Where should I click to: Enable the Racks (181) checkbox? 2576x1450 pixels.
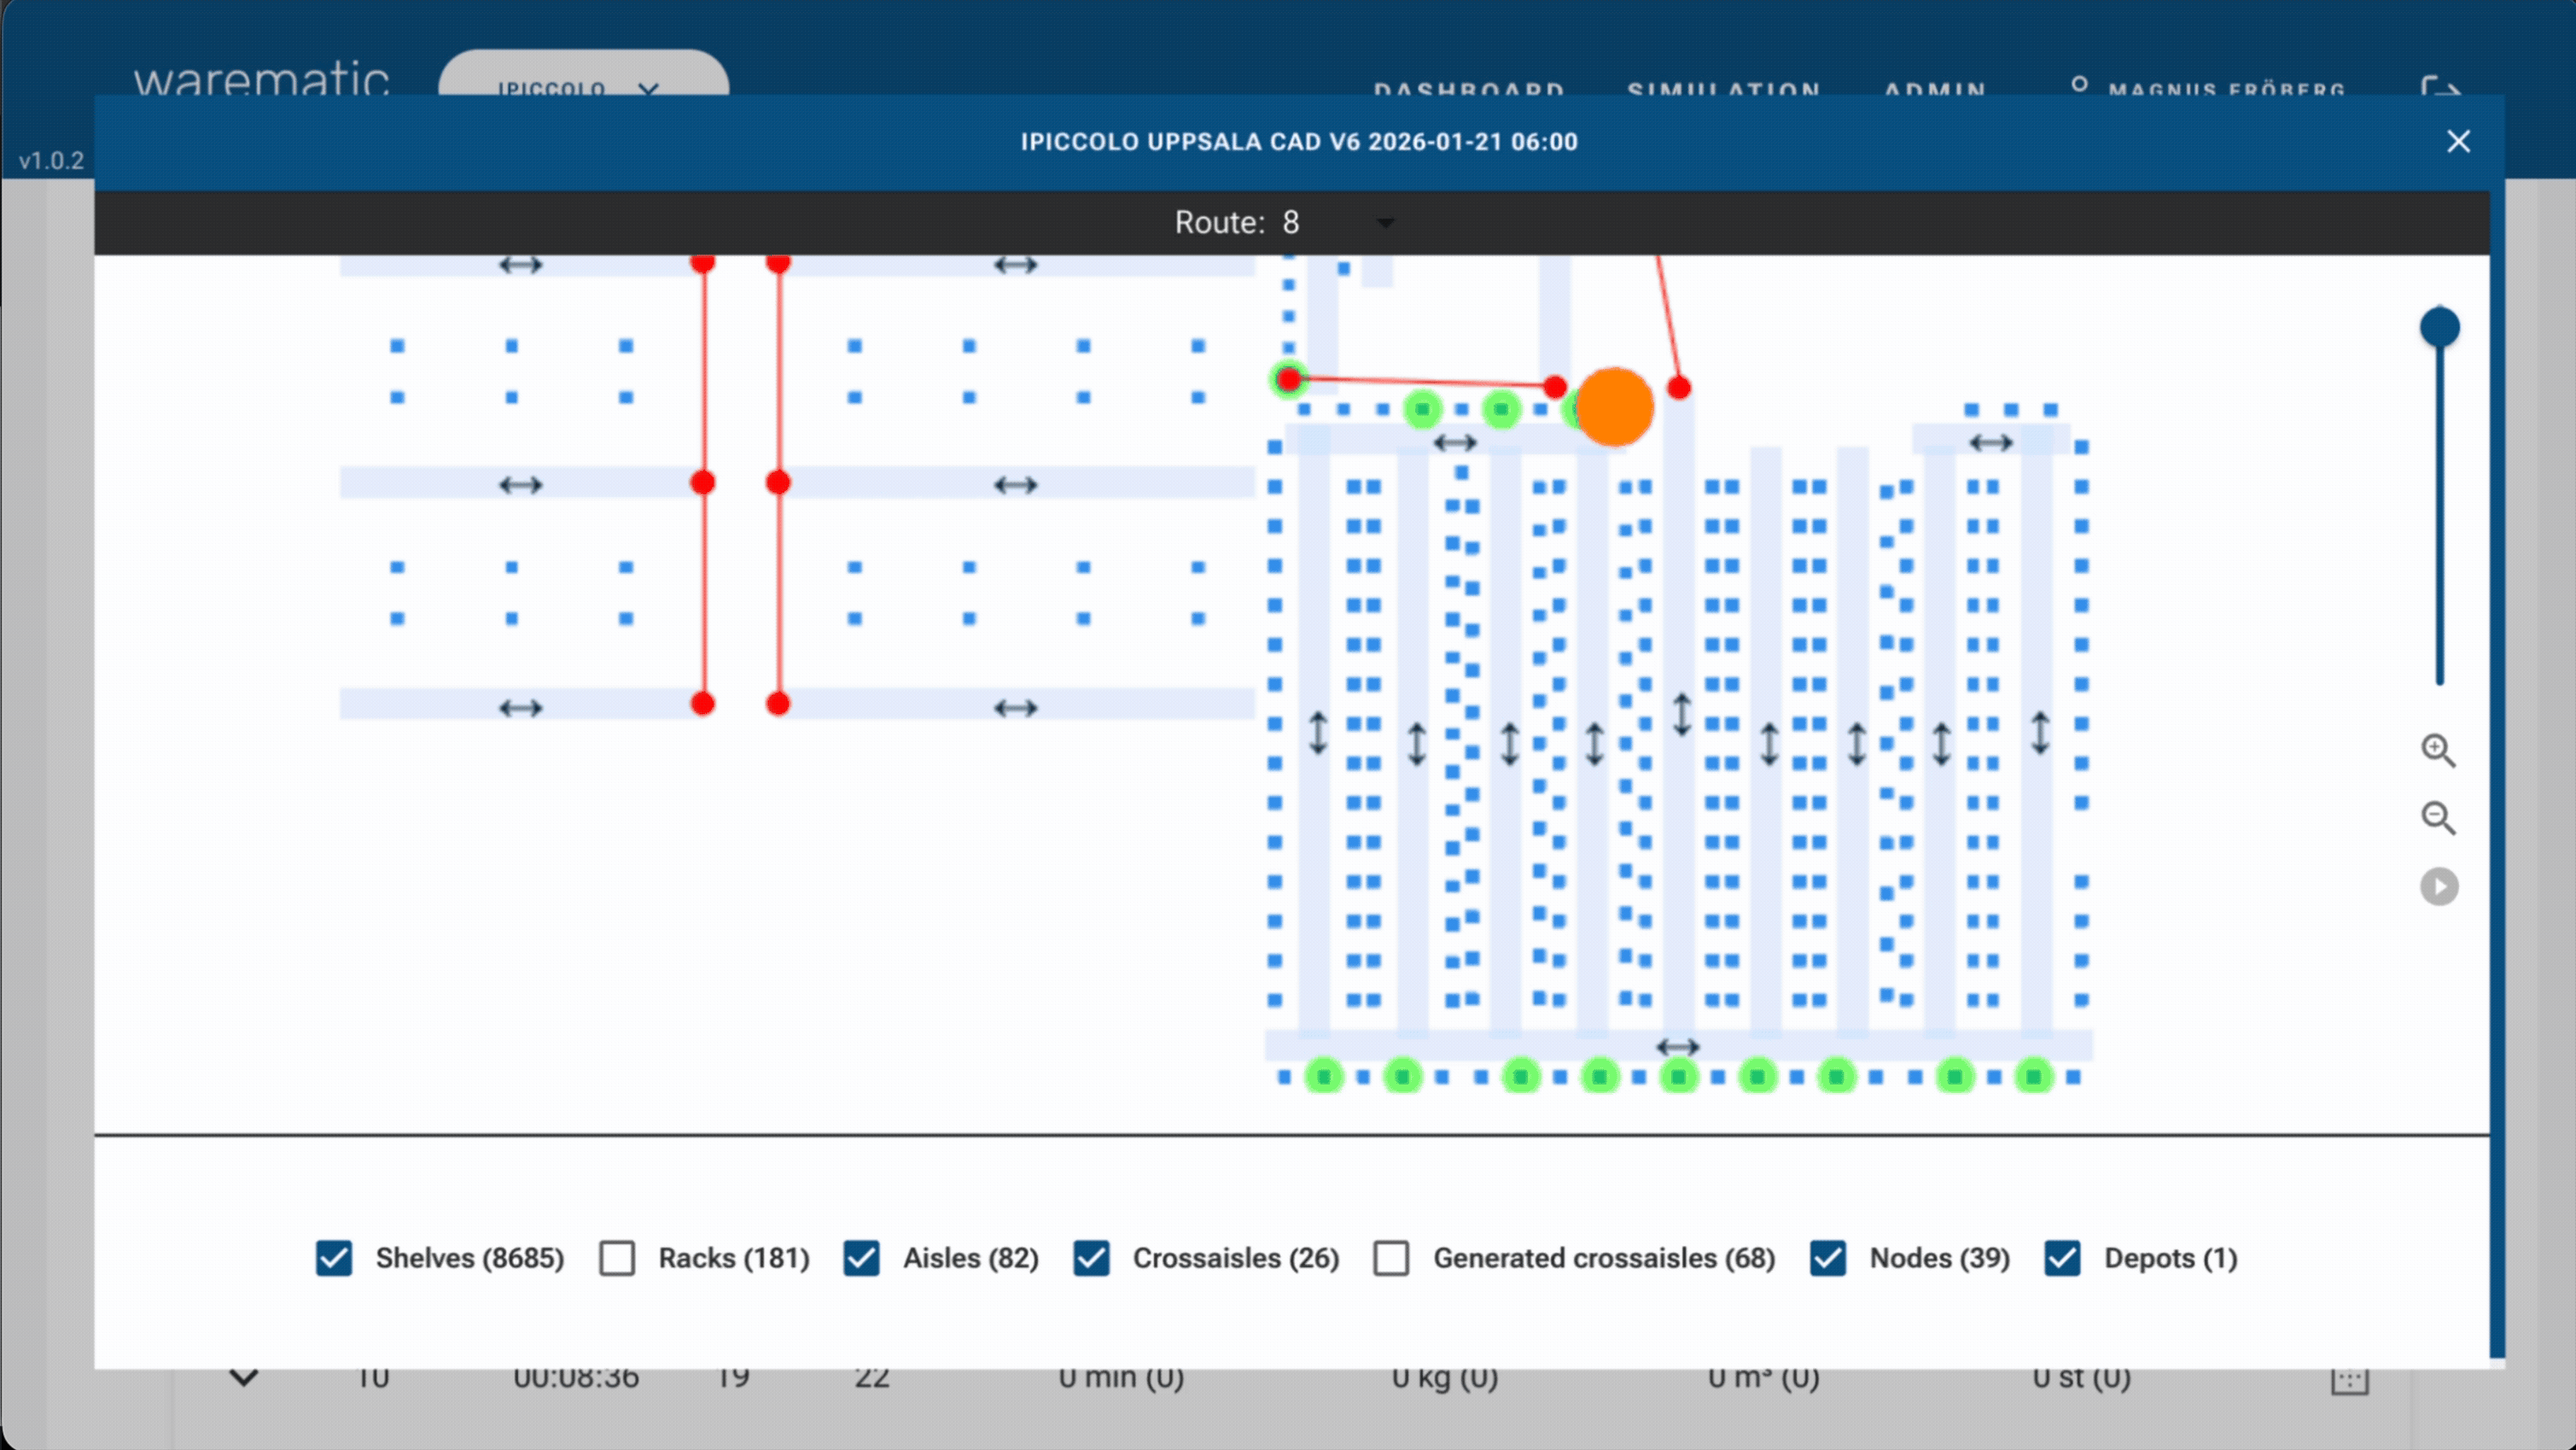click(617, 1259)
